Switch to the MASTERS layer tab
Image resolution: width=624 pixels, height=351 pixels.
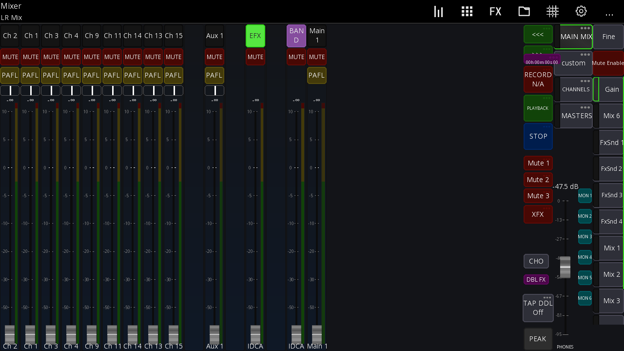click(x=574, y=116)
